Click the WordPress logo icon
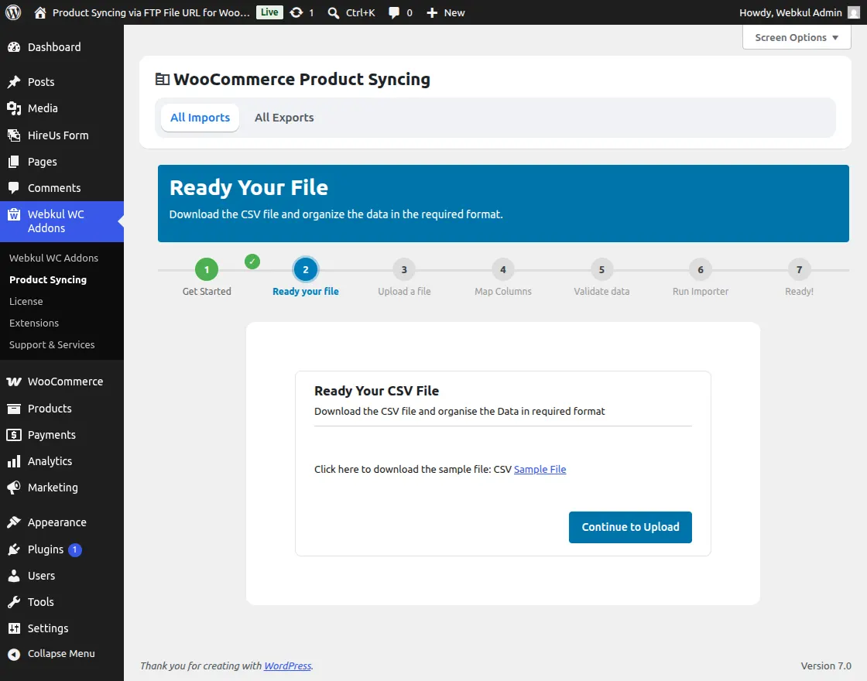 click(12, 12)
